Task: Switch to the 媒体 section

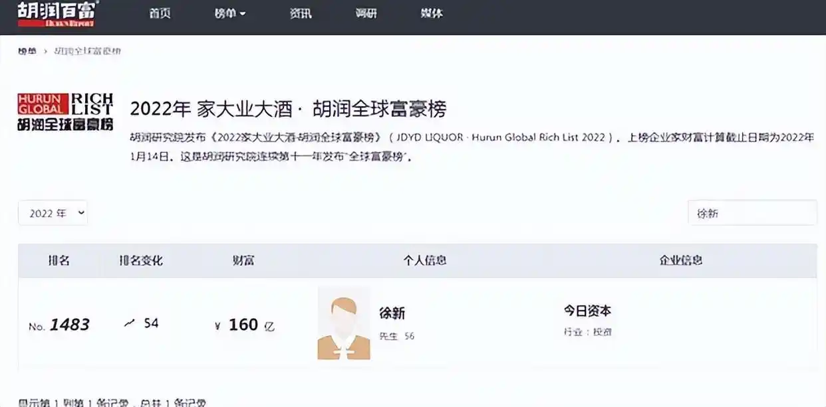Action: click(431, 13)
